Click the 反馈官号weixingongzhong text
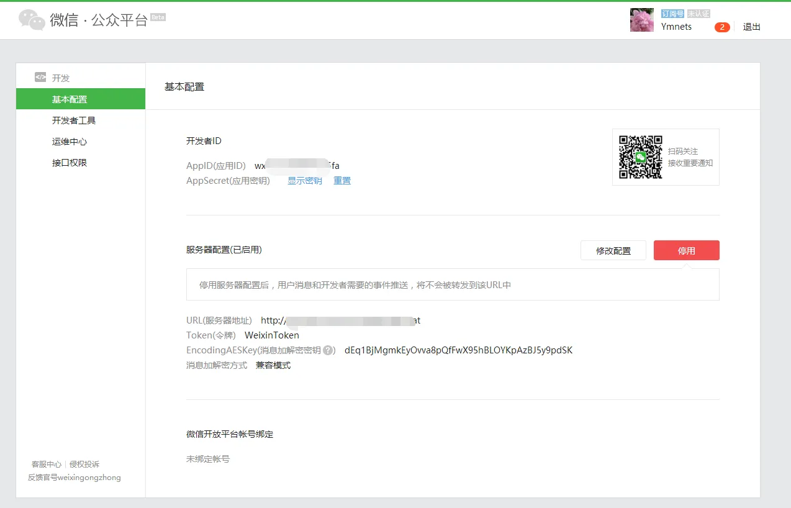791x508 pixels. coord(75,478)
